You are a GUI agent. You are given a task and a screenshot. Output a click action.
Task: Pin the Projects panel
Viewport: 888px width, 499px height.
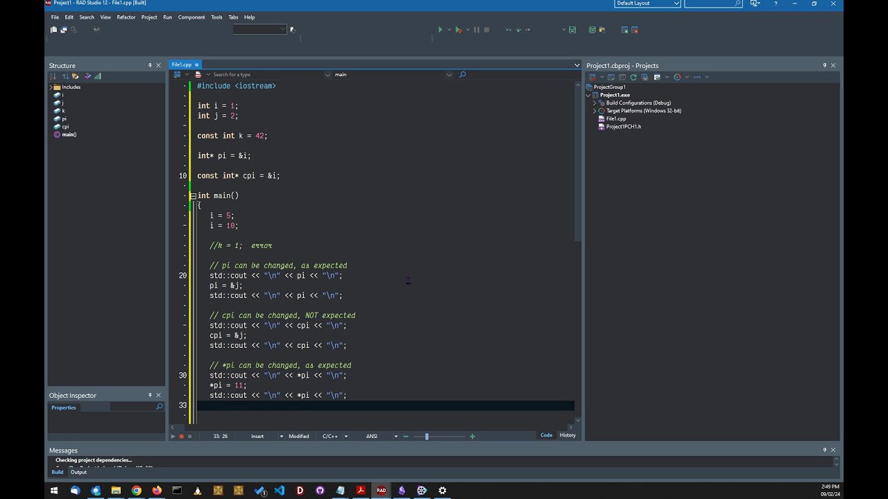coord(825,65)
